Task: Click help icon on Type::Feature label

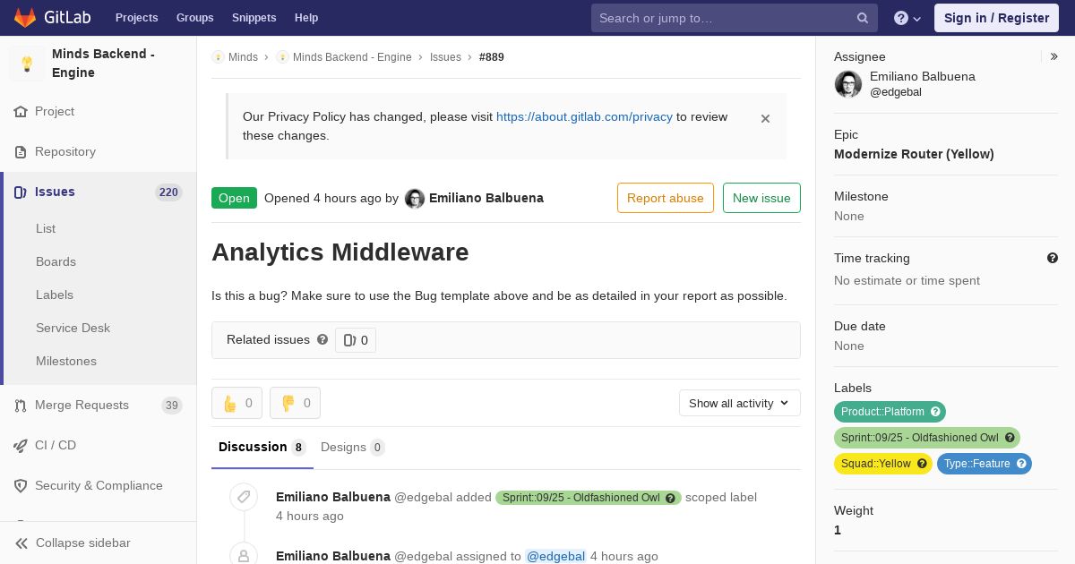Action: [1021, 464]
